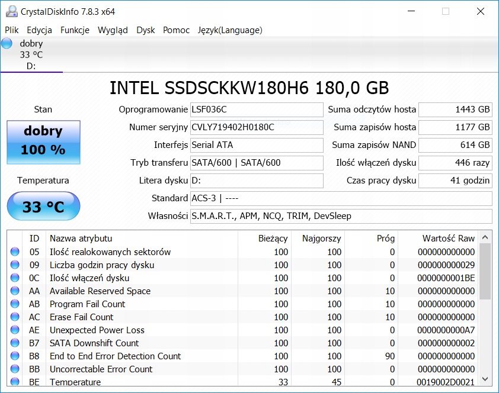Select the Unexpected Power Loss row
The height and width of the screenshot is (393, 499).
click(242, 330)
